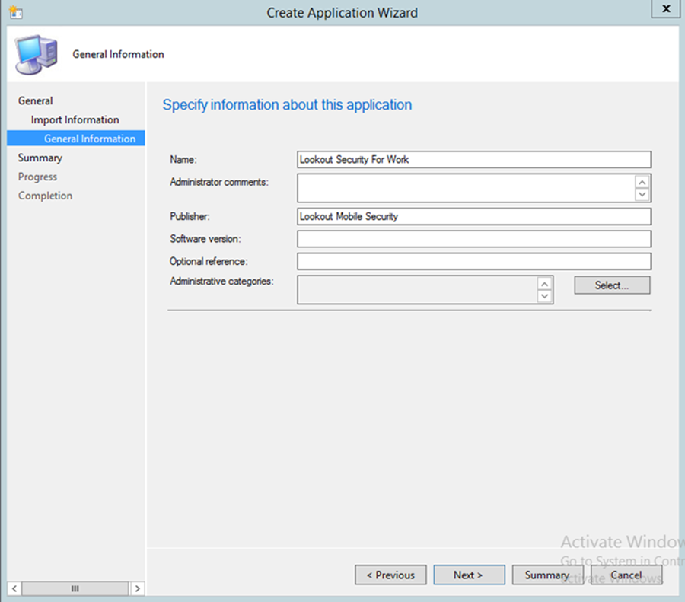The image size is (685, 602).
Task: Down arrow in Administrative categories box
Action: pos(545,296)
